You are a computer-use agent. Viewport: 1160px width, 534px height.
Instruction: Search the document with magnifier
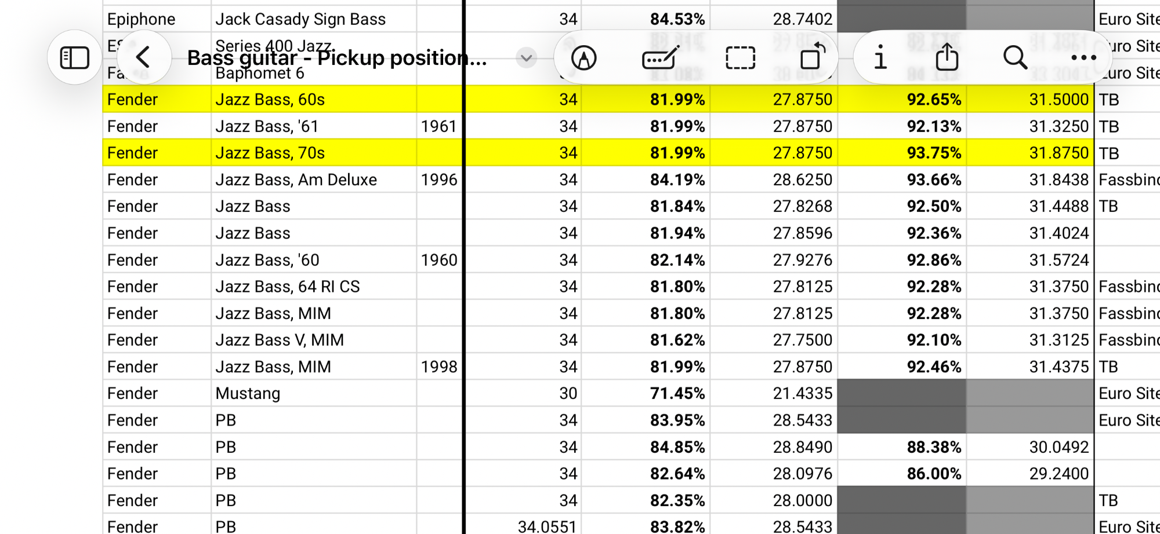pyautogui.click(x=1016, y=57)
